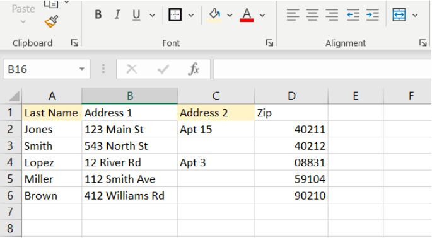Select the 'Zip' header cell
Screen dimensions: 432x238
(x=291, y=113)
